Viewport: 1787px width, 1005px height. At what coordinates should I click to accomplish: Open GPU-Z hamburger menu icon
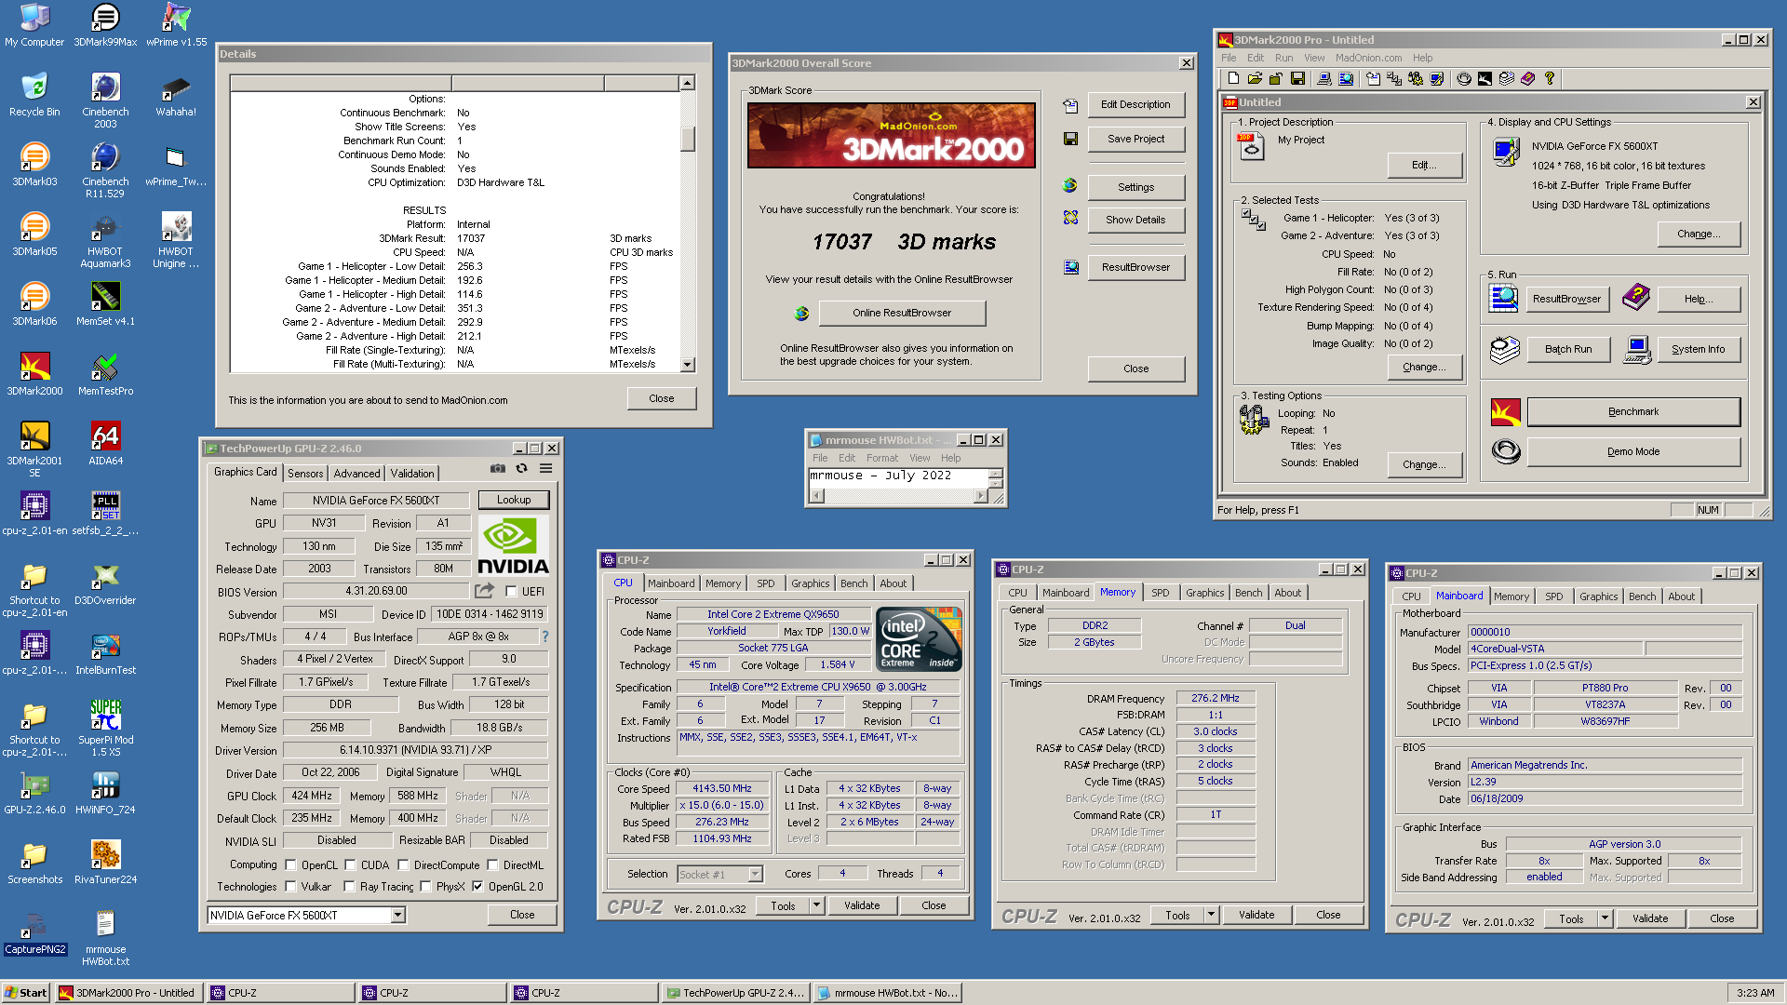(546, 468)
